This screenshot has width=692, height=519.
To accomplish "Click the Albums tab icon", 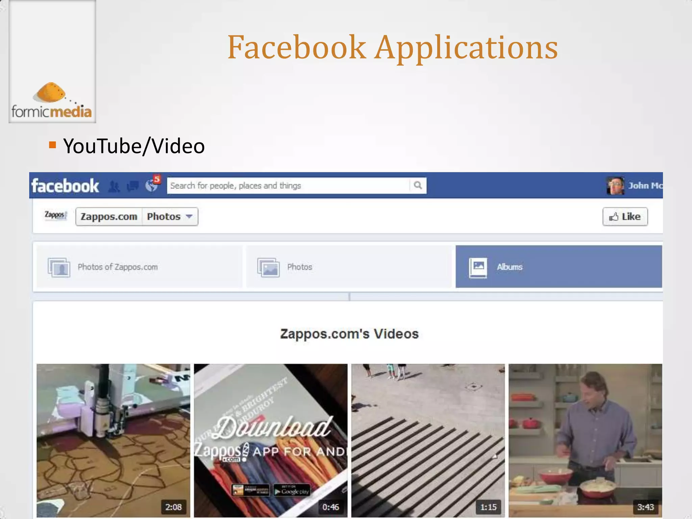I will click(x=478, y=267).
